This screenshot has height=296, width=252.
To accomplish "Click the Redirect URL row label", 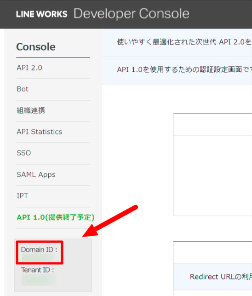I will click(x=221, y=277).
